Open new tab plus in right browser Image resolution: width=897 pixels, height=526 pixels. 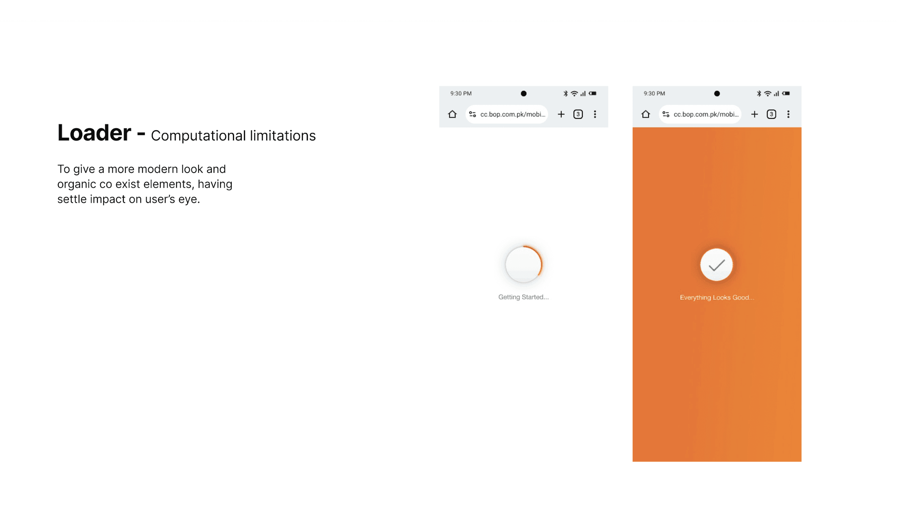click(x=754, y=114)
